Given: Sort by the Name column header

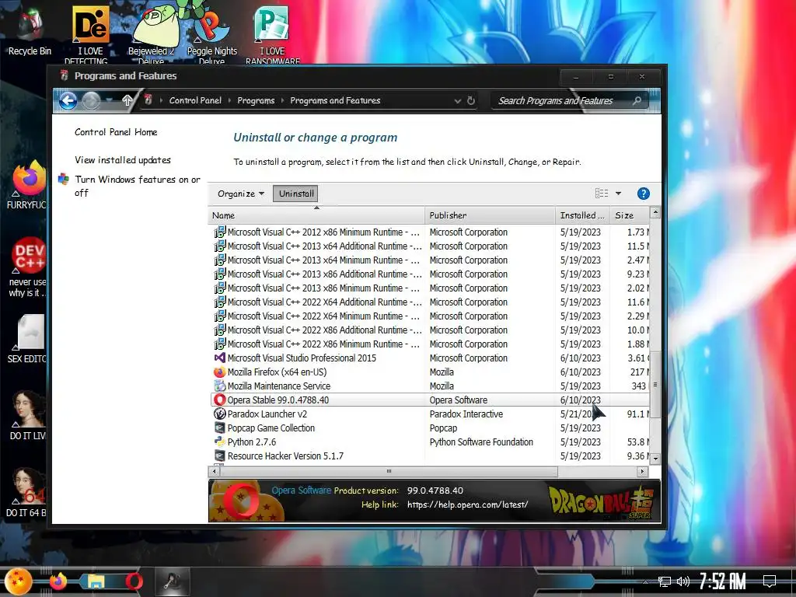Looking at the screenshot, I should 317,215.
